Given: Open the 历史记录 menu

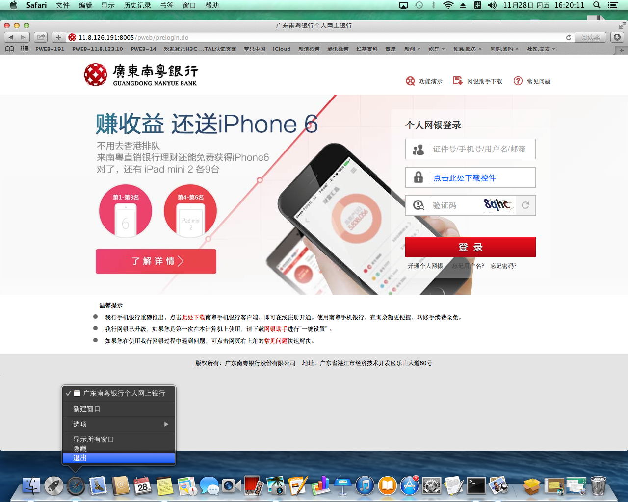Looking at the screenshot, I should 137,5.
